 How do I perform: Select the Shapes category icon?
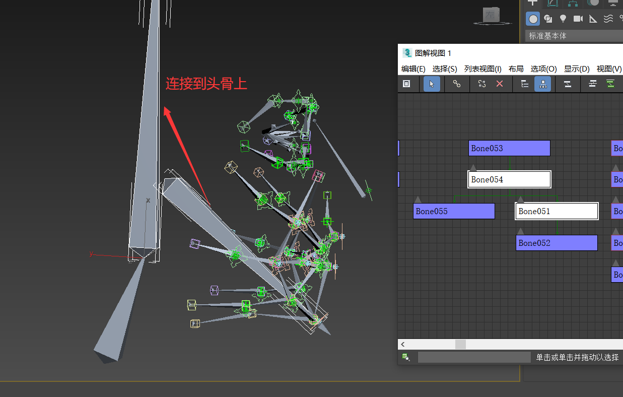[x=548, y=19]
